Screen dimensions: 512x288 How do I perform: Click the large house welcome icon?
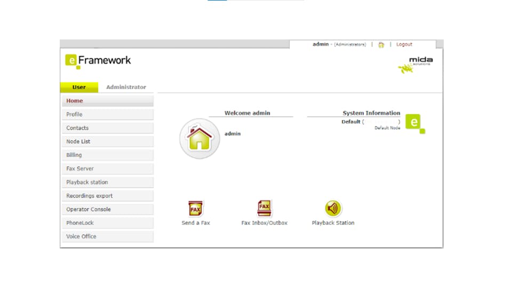[x=199, y=139]
